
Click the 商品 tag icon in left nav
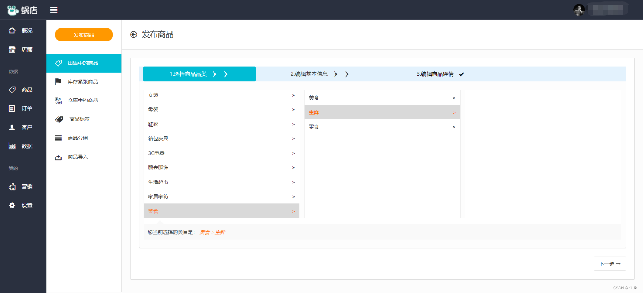click(x=12, y=90)
